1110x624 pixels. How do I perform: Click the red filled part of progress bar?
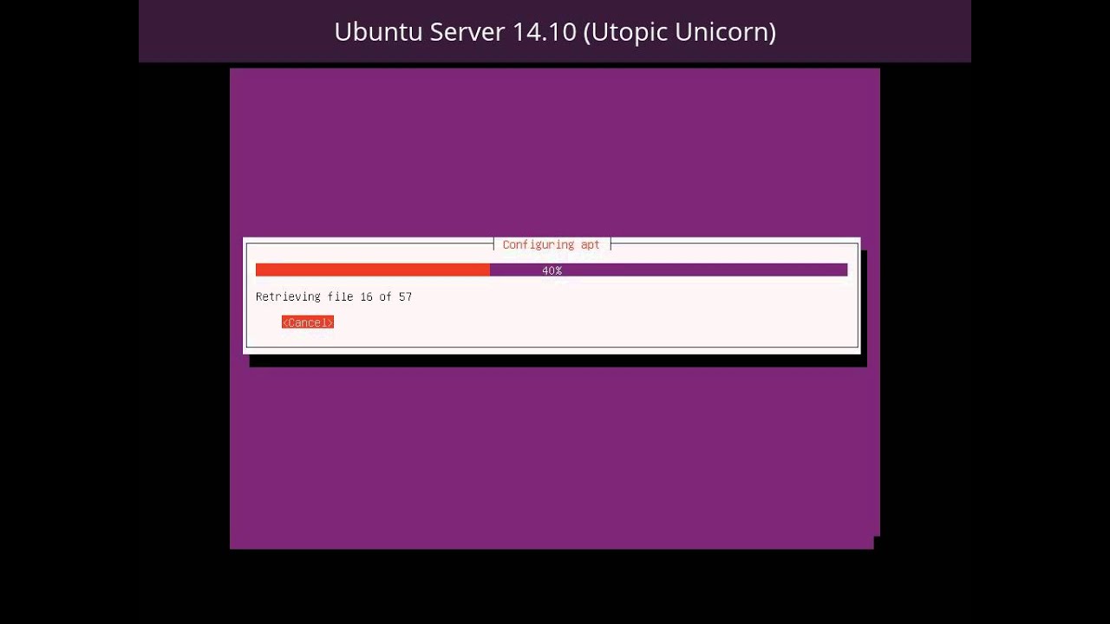[373, 270]
